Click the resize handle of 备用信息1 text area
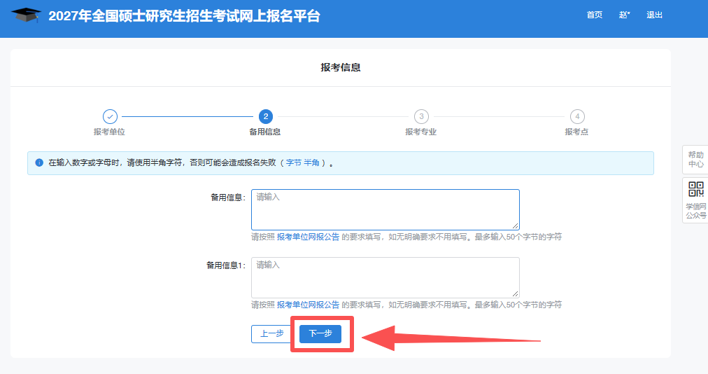This screenshot has width=708, height=374. (515, 293)
